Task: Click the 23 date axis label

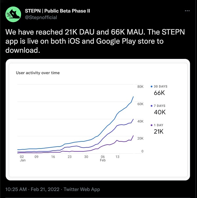Action: pyautogui.click(x=69, y=157)
